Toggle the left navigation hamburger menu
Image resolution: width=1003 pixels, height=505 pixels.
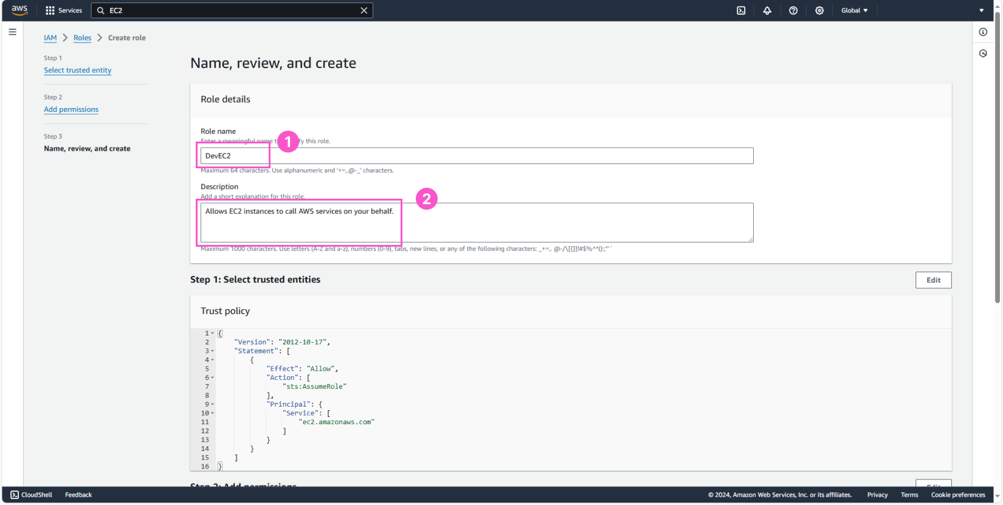(12, 32)
